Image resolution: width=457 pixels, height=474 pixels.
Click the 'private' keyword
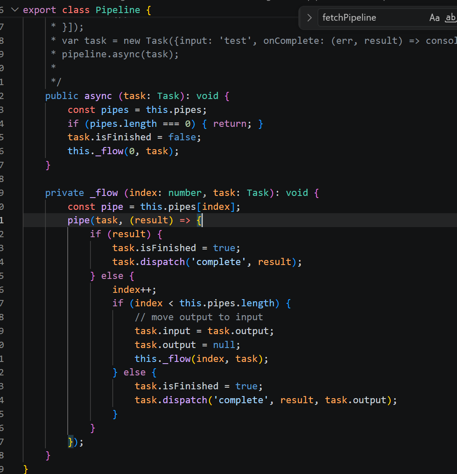point(64,193)
